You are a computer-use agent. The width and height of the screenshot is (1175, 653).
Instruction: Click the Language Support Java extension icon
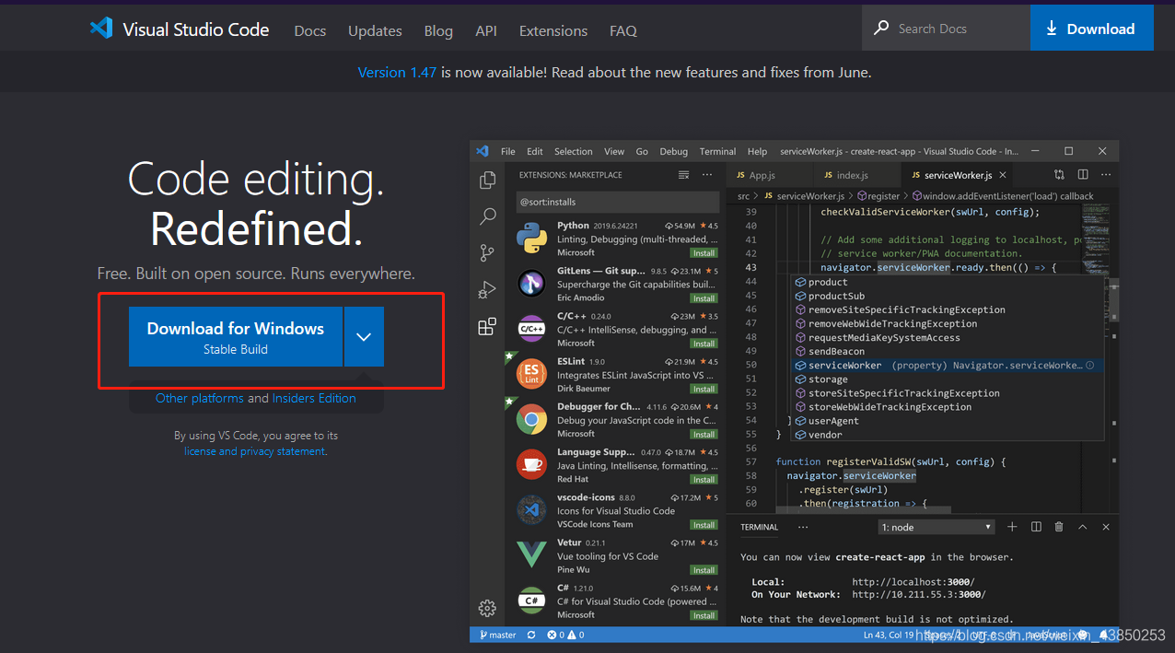[531, 465]
